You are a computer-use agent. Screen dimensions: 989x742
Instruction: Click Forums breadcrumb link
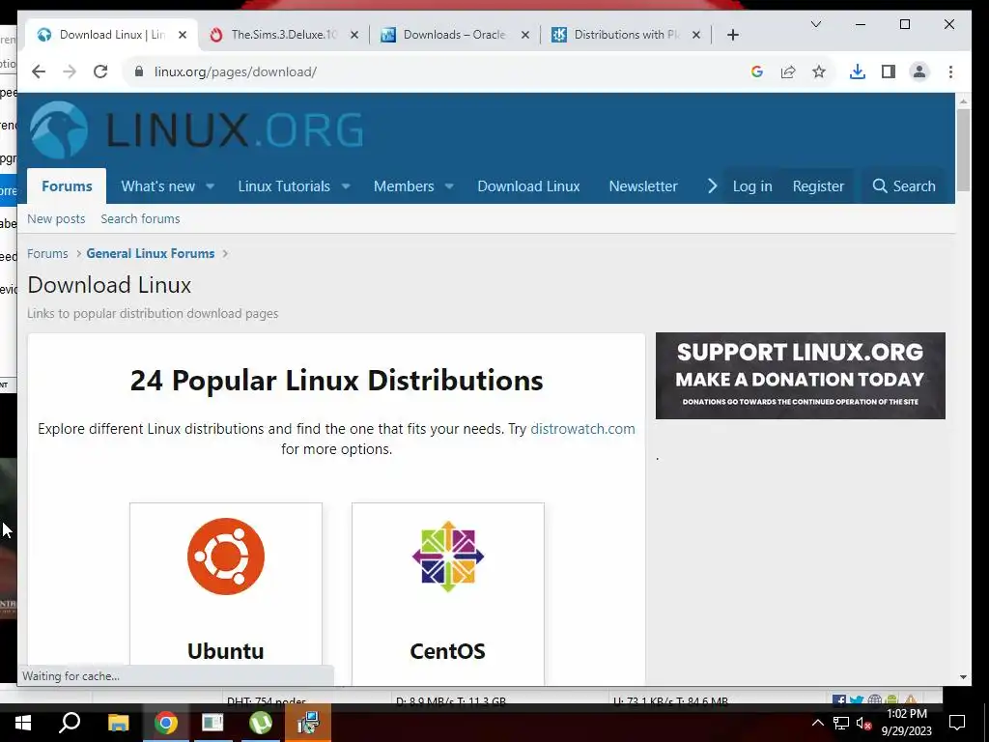[x=47, y=254]
